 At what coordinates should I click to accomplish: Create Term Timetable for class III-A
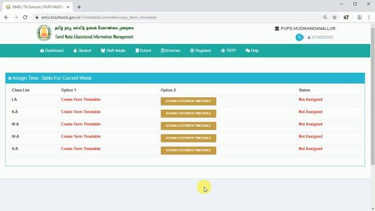[x=81, y=124]
